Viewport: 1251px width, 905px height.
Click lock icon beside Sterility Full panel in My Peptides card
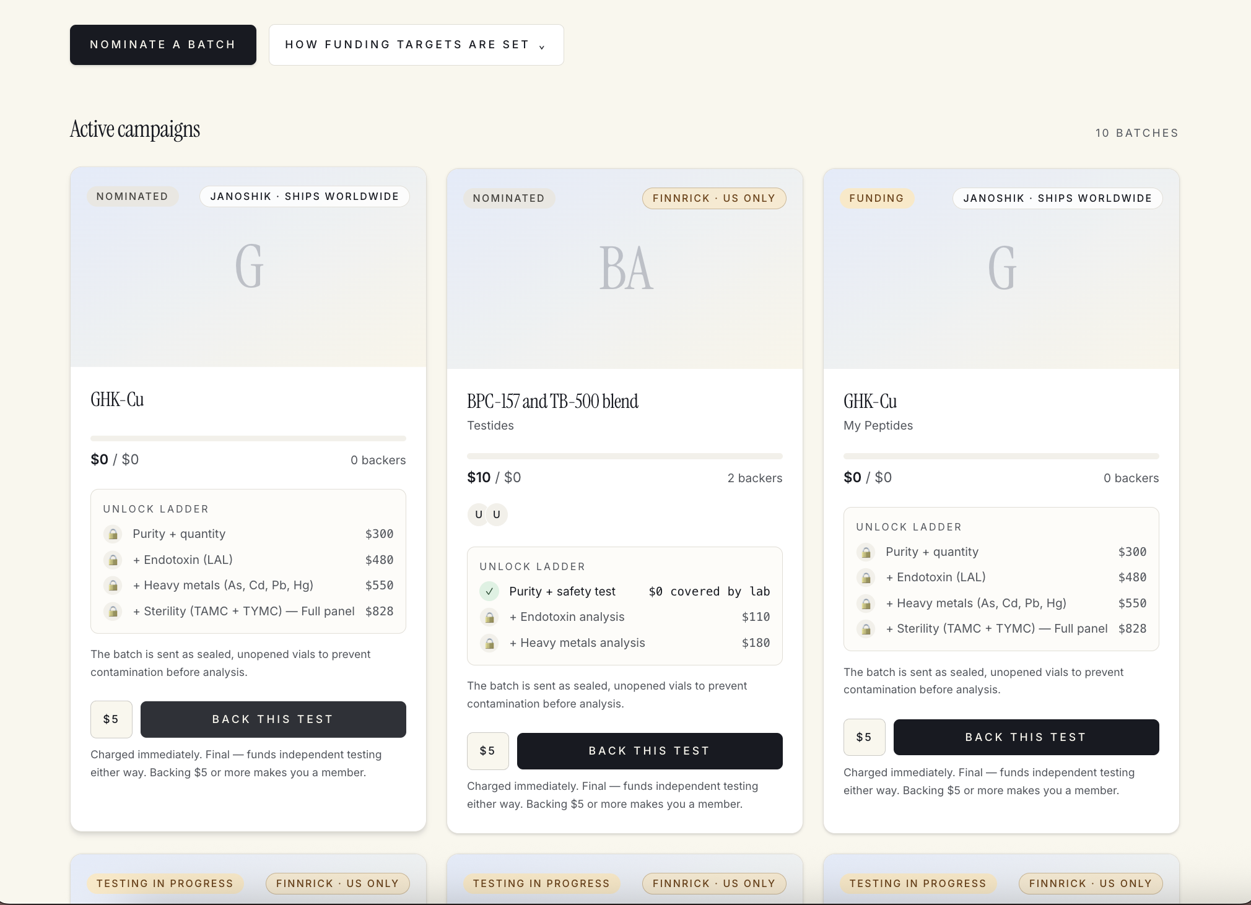(x=866, y=629)
